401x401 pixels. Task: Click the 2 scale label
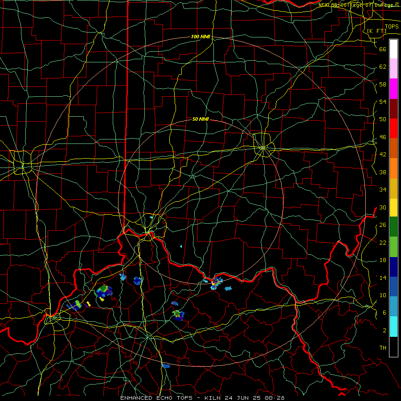tap(385, 331)
